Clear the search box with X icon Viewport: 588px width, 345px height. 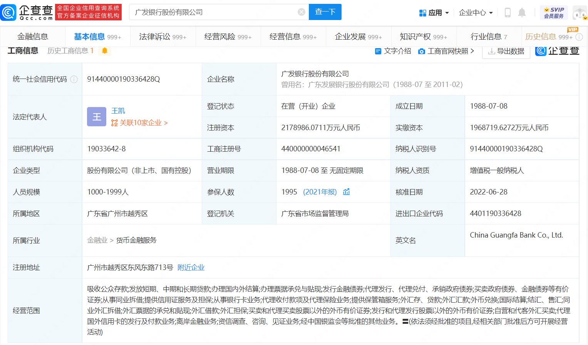[302, 12]
